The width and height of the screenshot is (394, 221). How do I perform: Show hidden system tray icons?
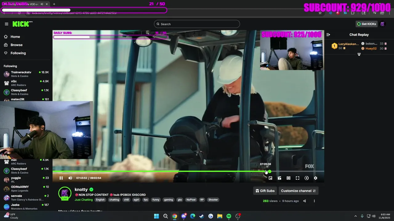click(x=356, y=216)
